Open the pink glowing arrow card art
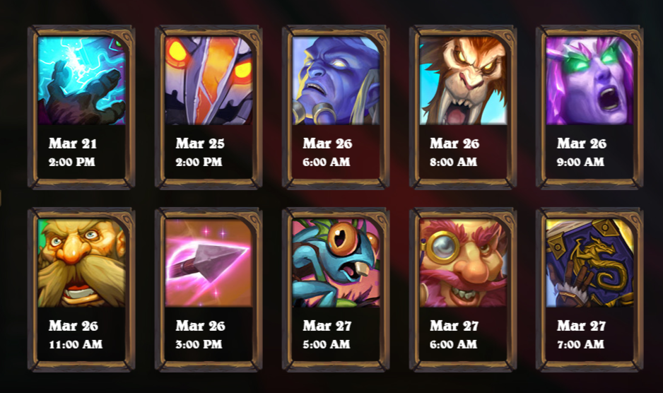 pyautogui.click(x=209, y=263)
